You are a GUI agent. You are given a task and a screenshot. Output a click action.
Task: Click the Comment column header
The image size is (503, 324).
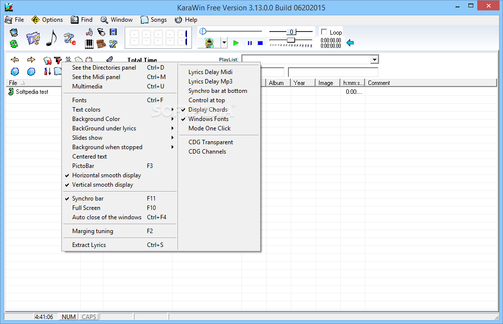click(431, 83)
